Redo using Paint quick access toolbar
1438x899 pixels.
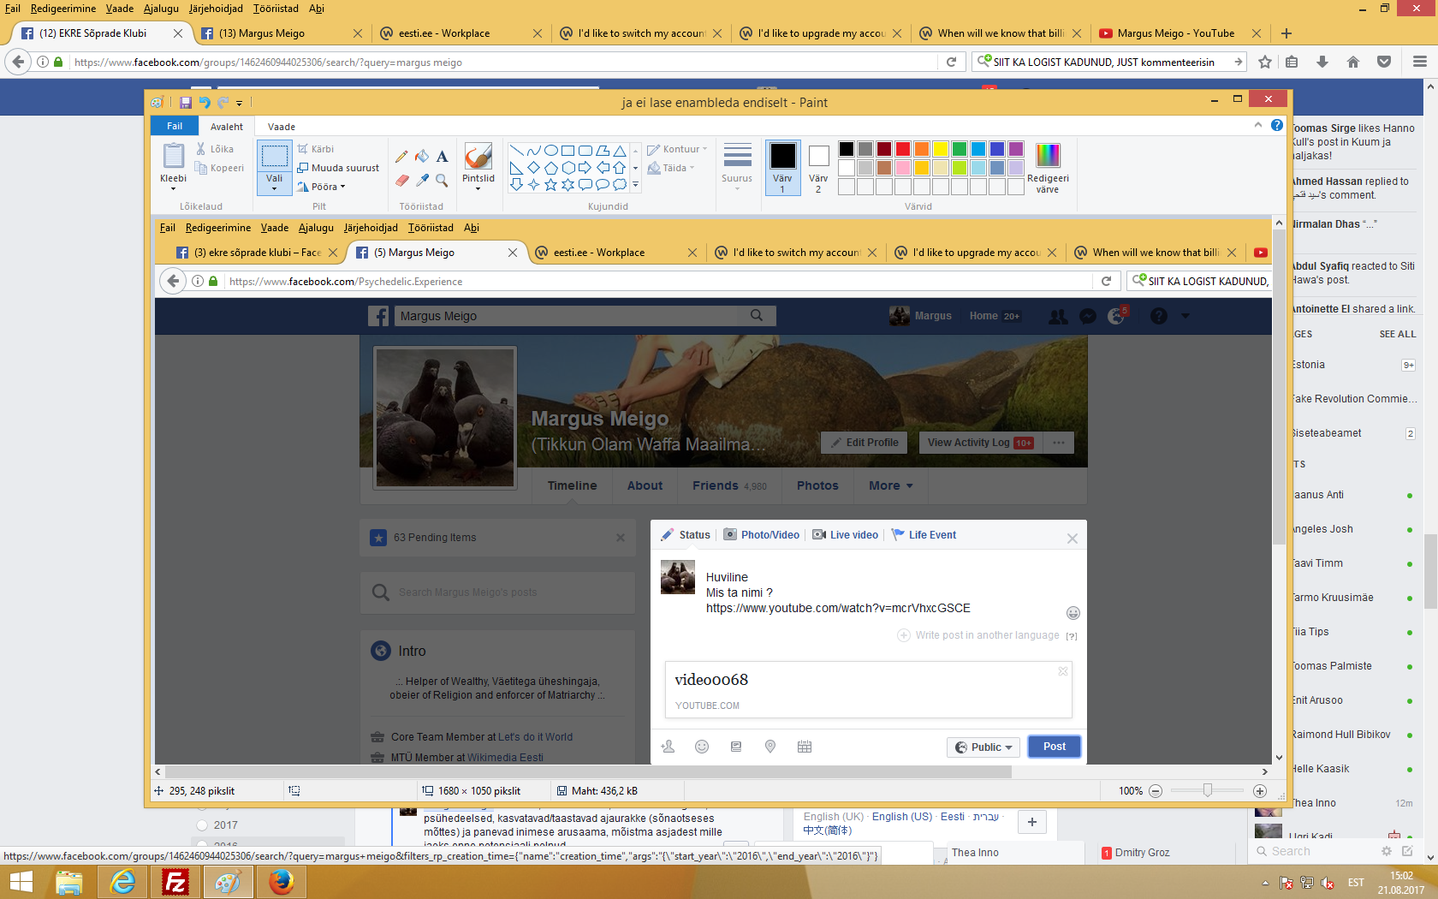(x=223, y=103)
